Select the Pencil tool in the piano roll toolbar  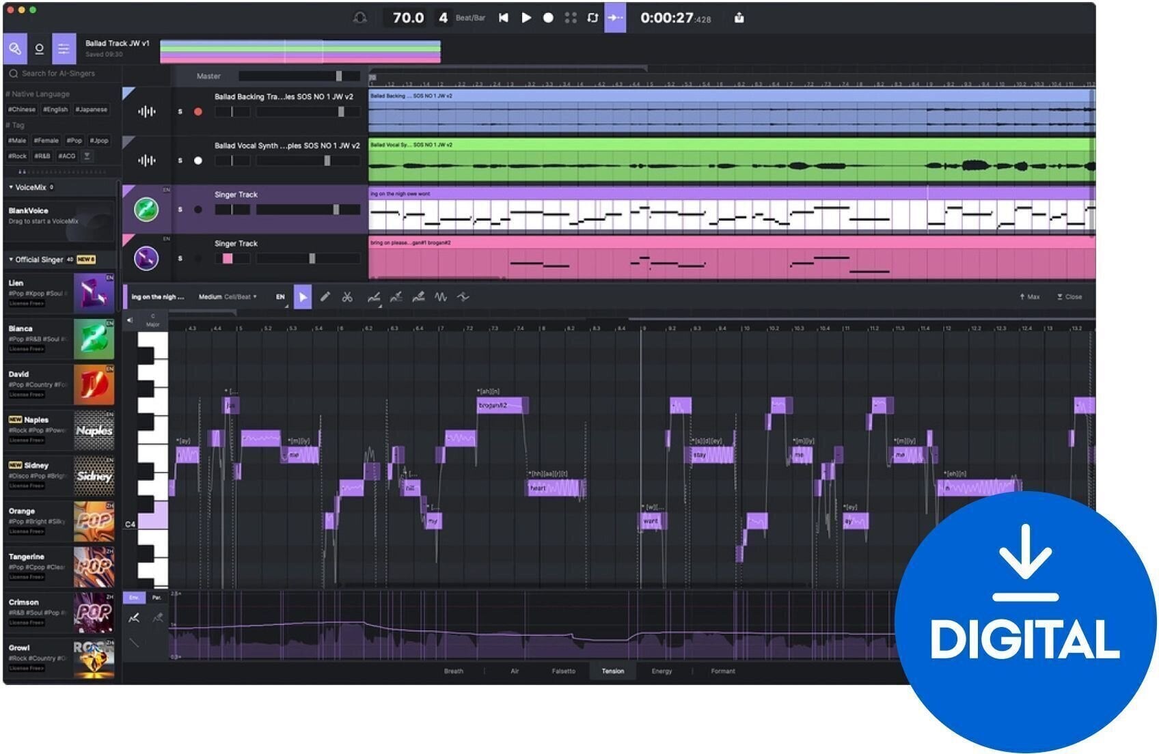pyautogui.click(x=325, y=297)
